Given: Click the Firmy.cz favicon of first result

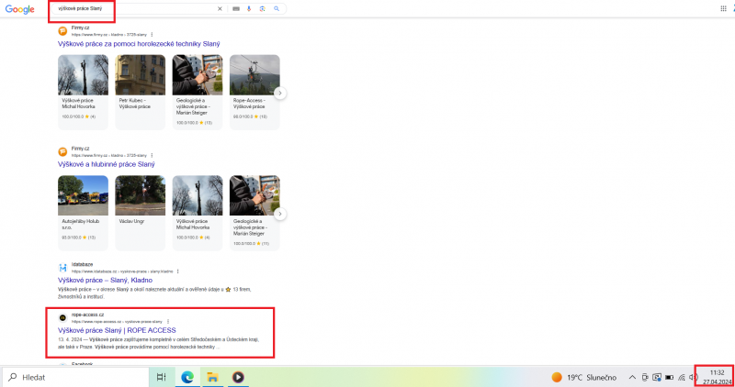Looking at the screenshot, I should (62, 31).
